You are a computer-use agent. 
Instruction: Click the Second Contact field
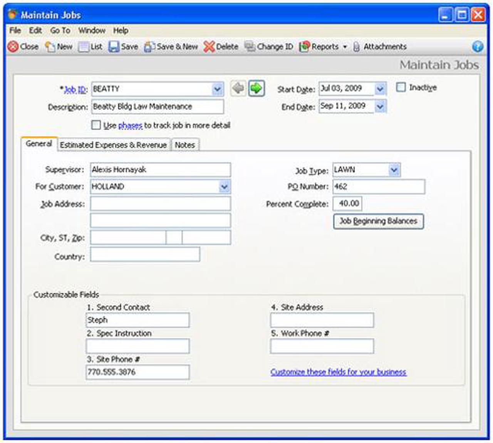(138, 320)
